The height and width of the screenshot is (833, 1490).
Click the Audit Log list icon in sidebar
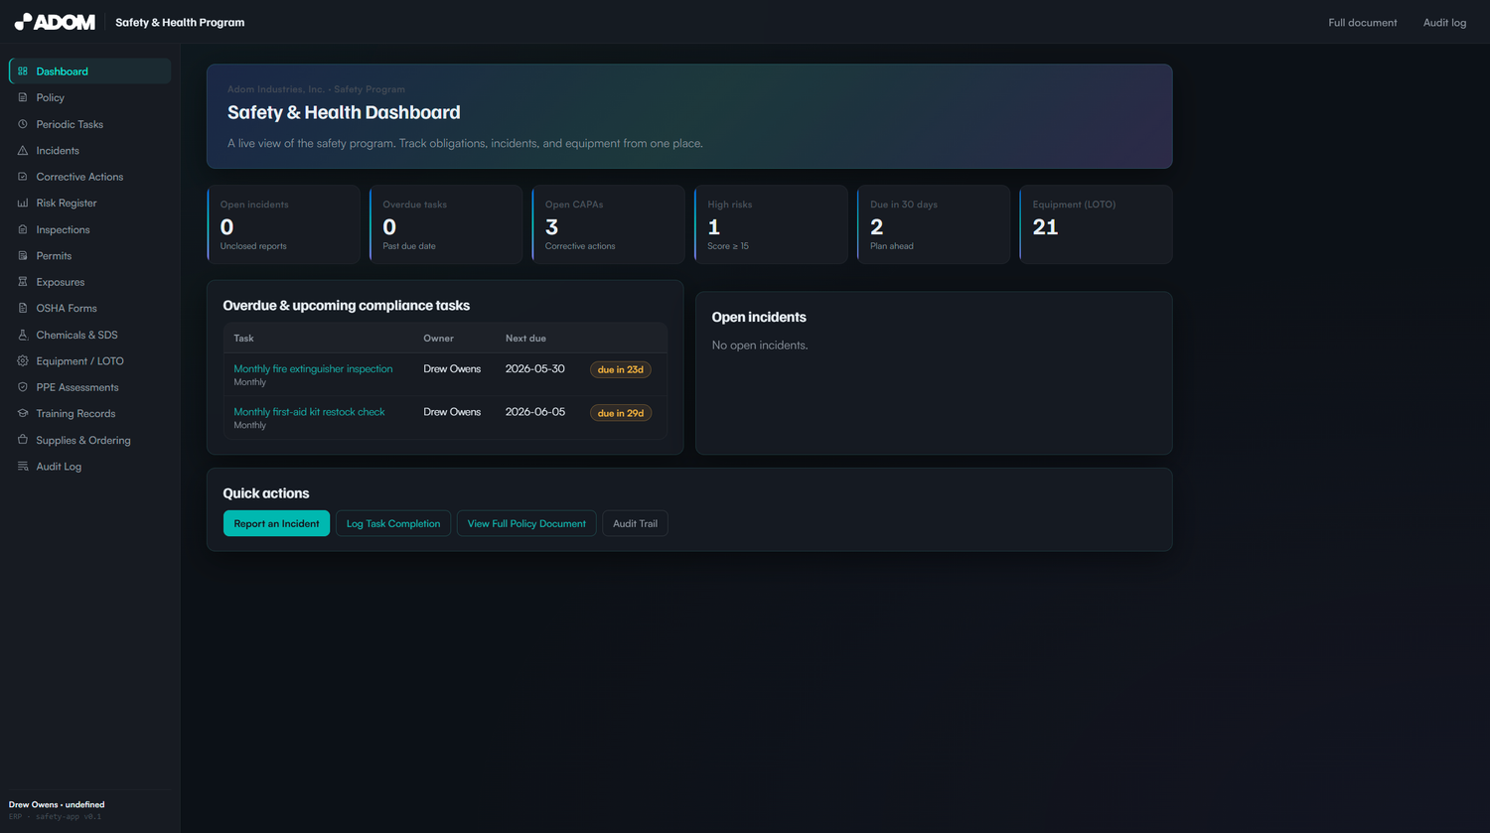pyautogui.click(x=23, y=466)
